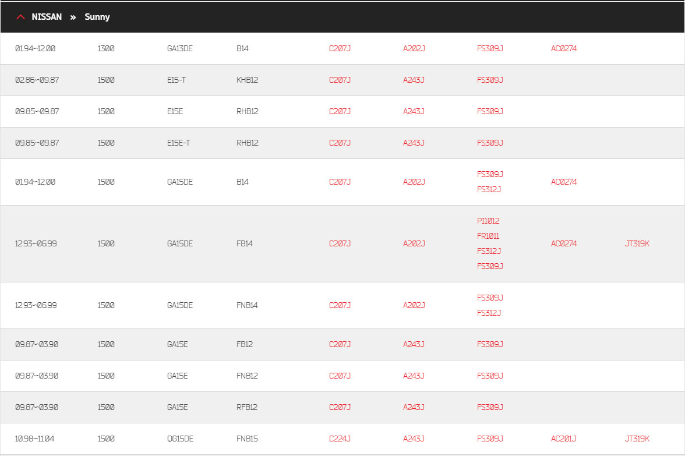Screen dimensions: 685x456
Task: Select the 1300 displacement cell
Action: [x=106, y=48]
